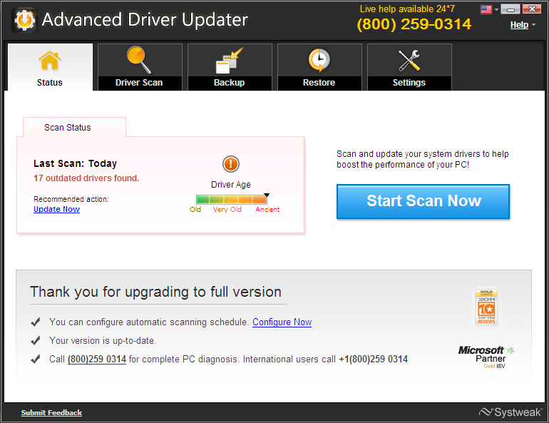This screenshot has height=423, width=549.
Task: Click the black Driver Age pointer marker
Action: [267, 195]
